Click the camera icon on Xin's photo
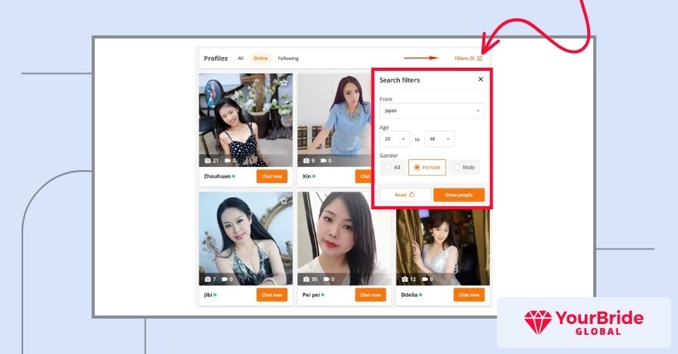The image size is (678, 354). click(x=306, y=161)
